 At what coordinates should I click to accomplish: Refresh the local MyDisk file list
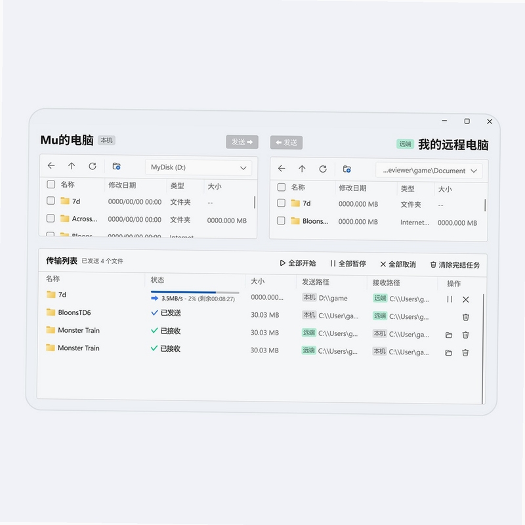coord(93,166)
